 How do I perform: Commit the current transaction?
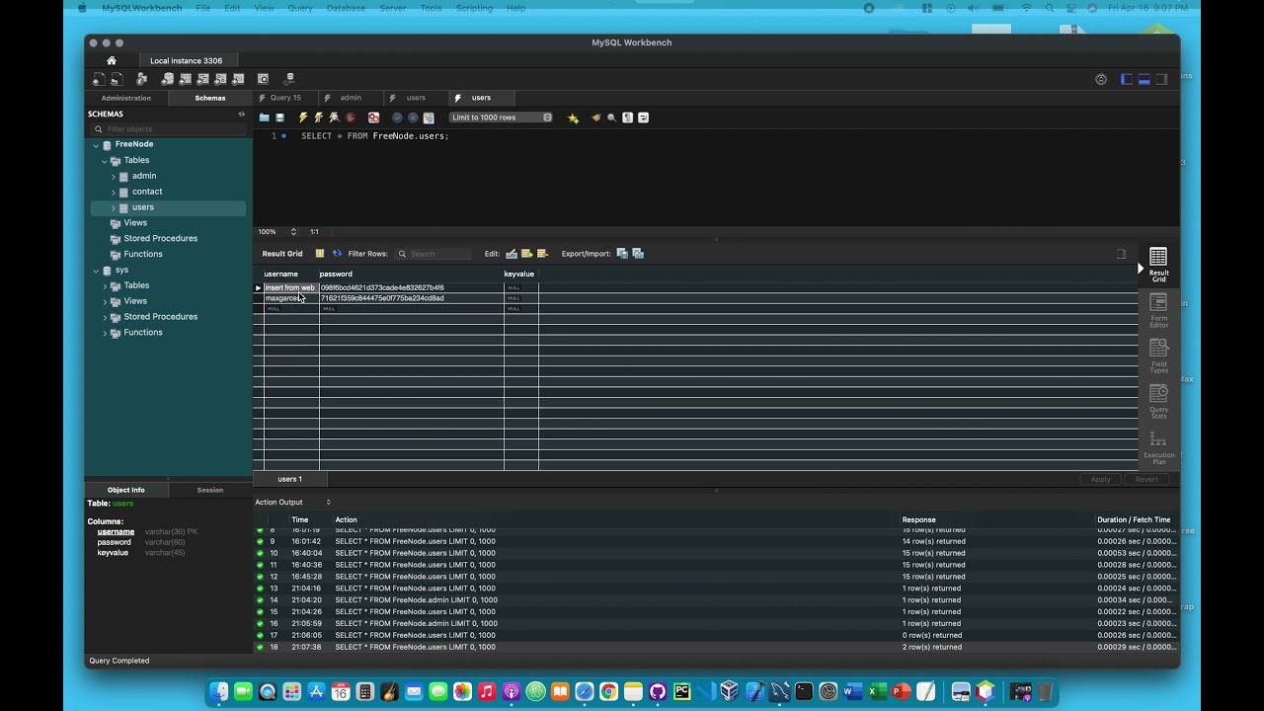[x=397, y=118]
